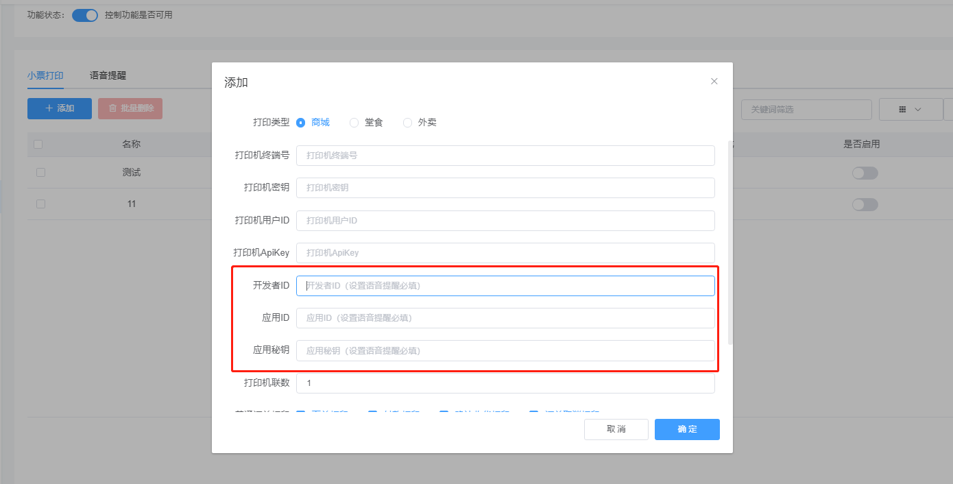This screenshot has height=484, width=953.
Task: Check the checkbox for row 11
Action: click(x=40, y=204)
